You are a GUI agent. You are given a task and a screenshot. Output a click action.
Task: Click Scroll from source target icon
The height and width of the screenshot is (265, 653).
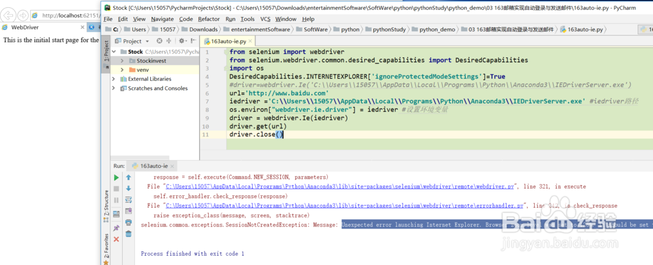159,40
